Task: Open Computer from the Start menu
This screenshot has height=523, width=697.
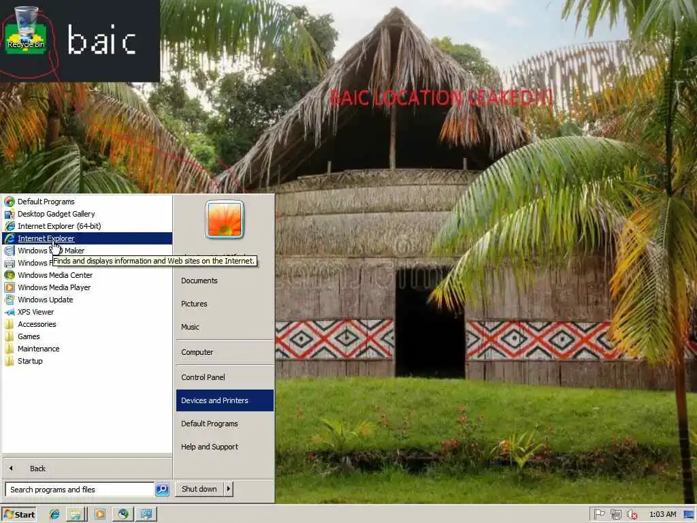Action: pyautogui.click(x=225, y=352)
